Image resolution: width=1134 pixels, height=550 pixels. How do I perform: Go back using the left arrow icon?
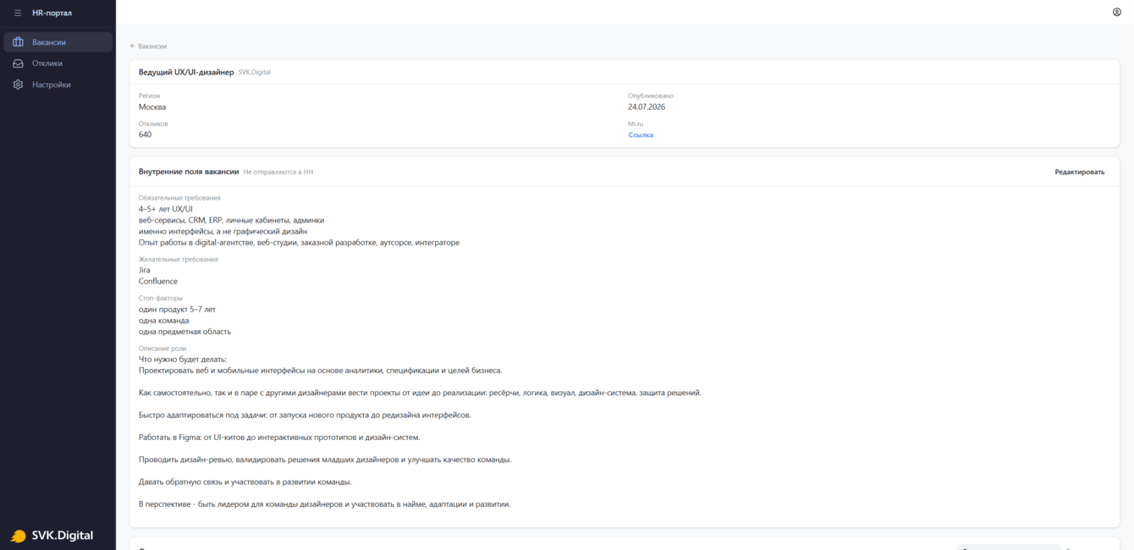[x=133, y=47]
